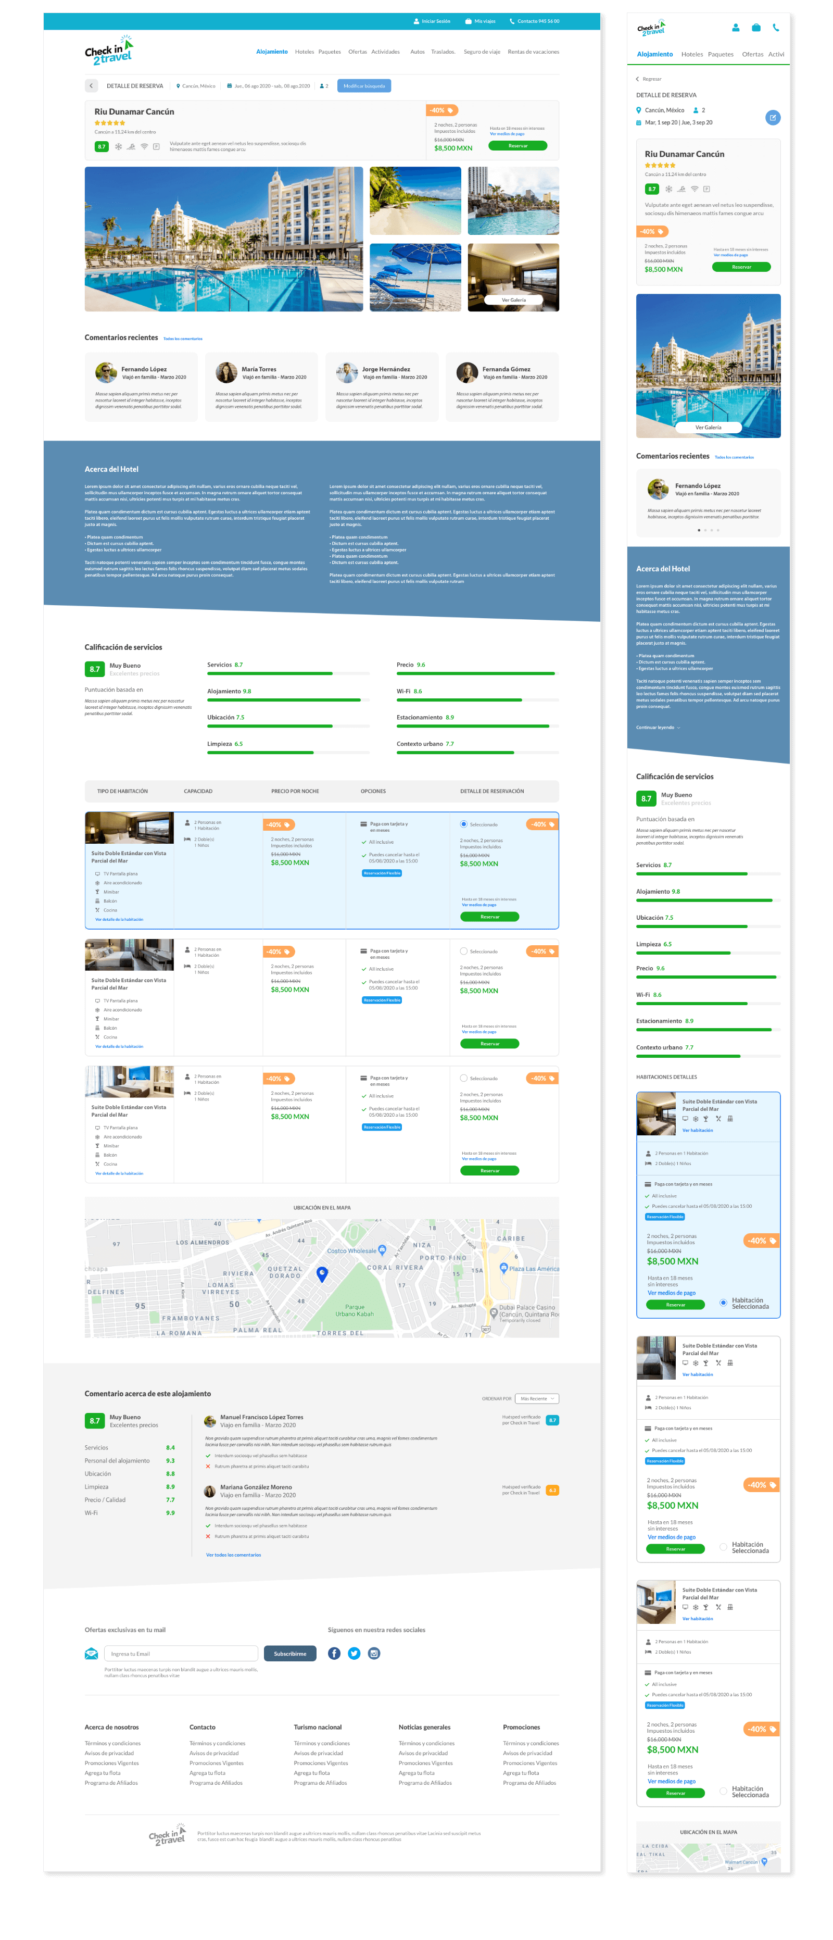Click the back arrow beside Detalle de Reserva
833x1940 pixels.
click(x=91, y=86)
